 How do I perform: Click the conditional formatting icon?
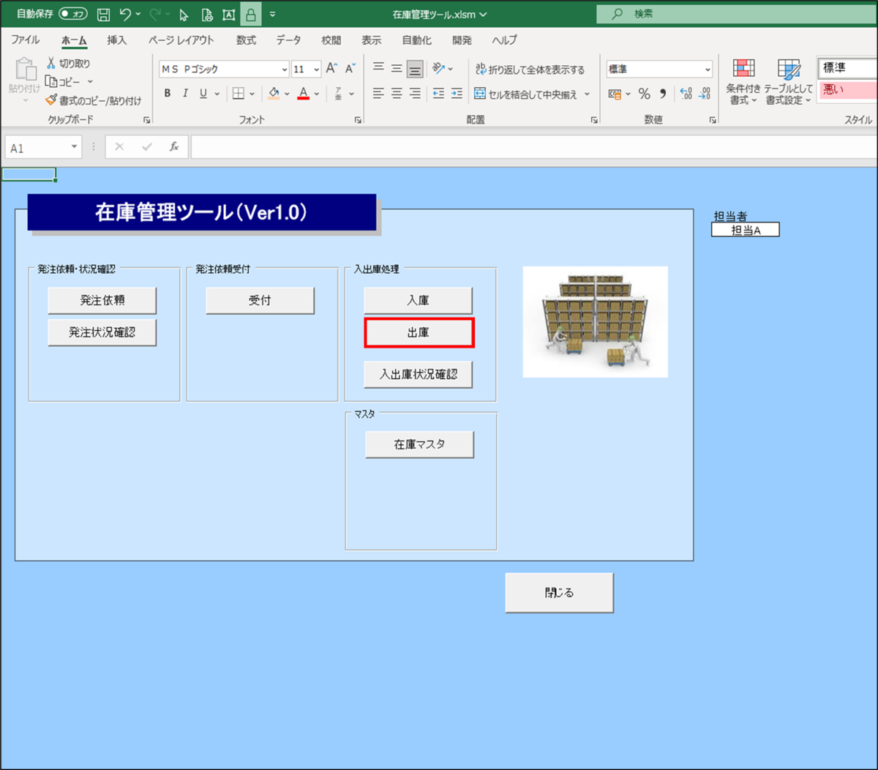tap(744, 70)
